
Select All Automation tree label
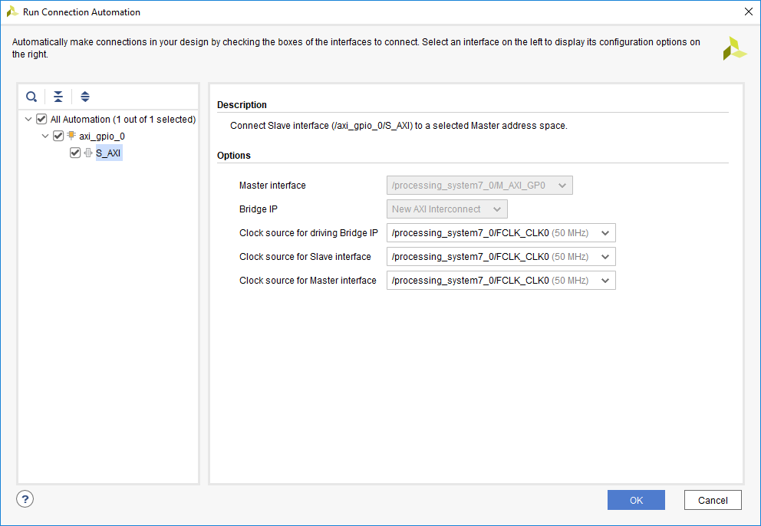click(124, 120)
